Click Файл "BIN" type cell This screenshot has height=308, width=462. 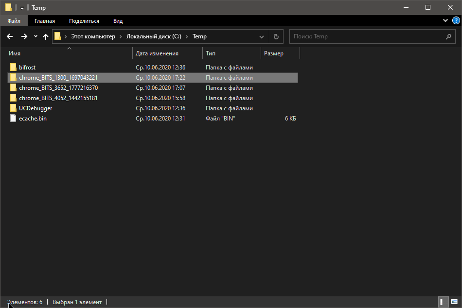click(220, 119)
